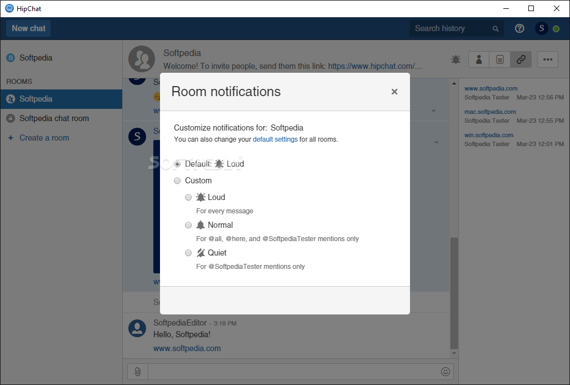
Task: Select the Softpedia chat room entry
Action: [61, 118]
